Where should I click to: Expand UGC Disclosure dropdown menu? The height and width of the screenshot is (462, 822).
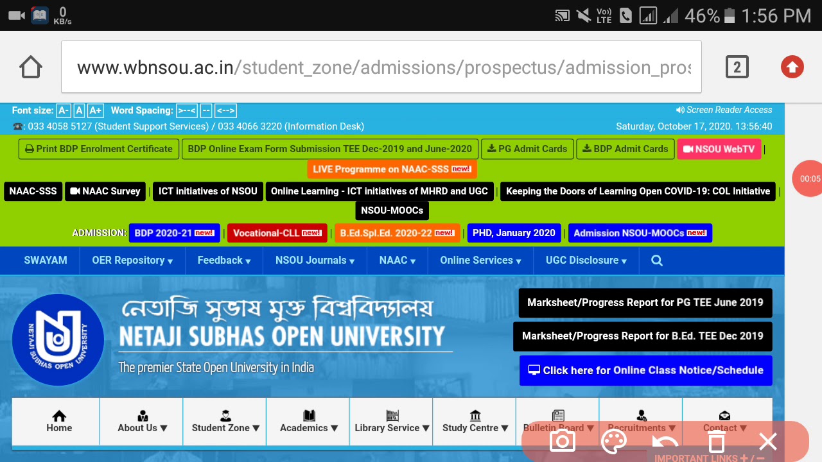pyautogui.click(x=586, y=261)
